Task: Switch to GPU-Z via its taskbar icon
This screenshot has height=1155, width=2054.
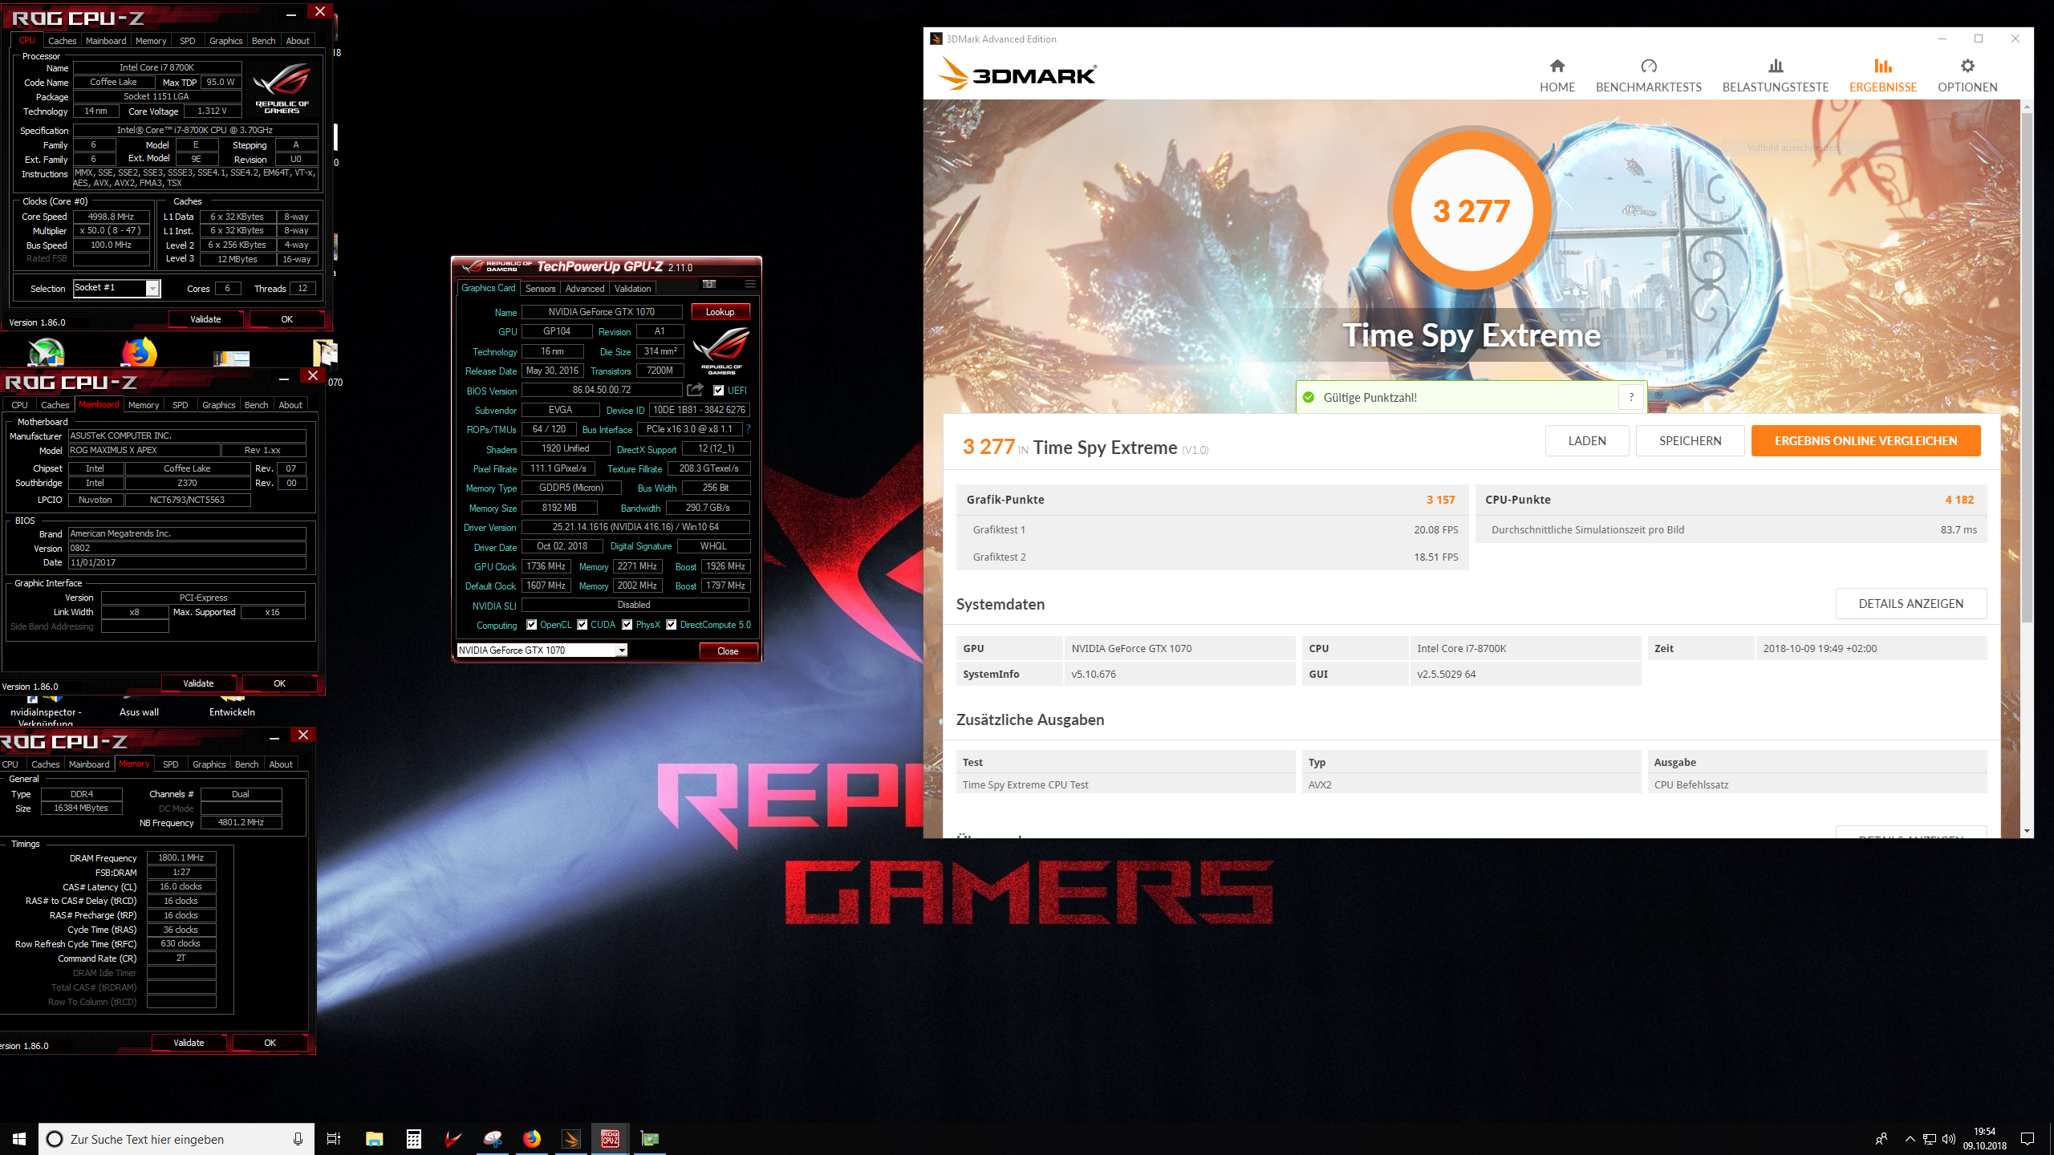Action: (650, 1139)
